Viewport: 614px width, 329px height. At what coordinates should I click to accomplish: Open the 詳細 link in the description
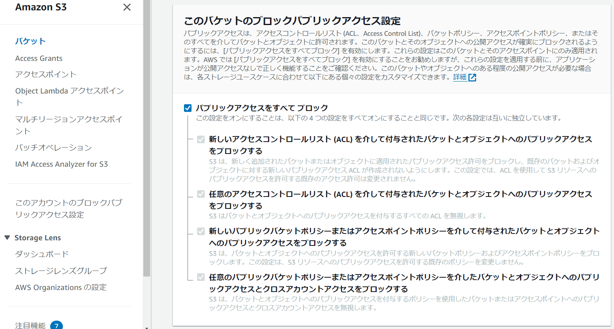click(460, 77)
